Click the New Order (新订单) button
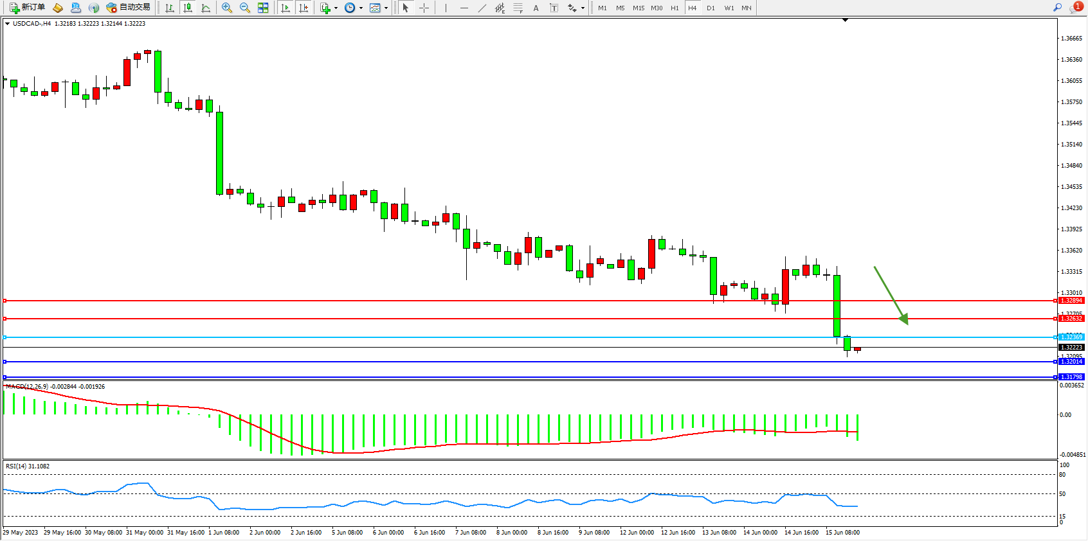The image size is (1088, 541). [x=27, y=8]
